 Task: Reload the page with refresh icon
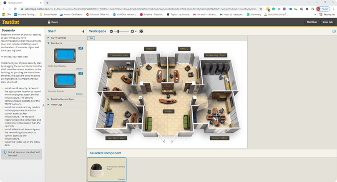15,9
